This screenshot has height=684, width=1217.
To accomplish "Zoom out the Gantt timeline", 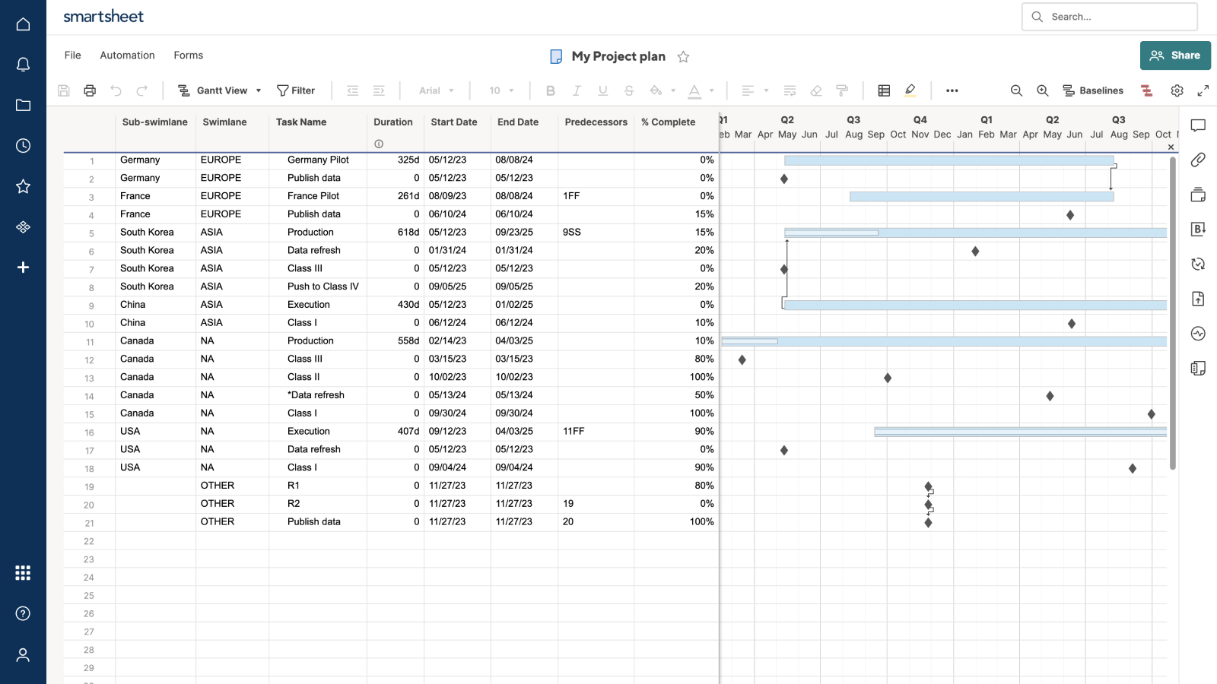I will point(1017,90).
